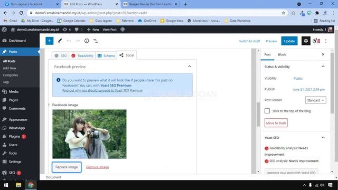338x190 pixels.
Task: Click the WordPress logo in admin bar
Action: tap(4, 30)
